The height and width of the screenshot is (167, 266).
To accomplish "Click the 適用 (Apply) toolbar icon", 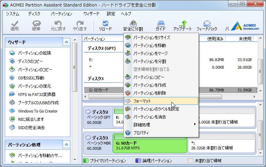I will point(15,26).
